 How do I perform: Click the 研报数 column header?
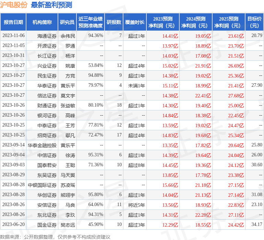tap(114, 22)
